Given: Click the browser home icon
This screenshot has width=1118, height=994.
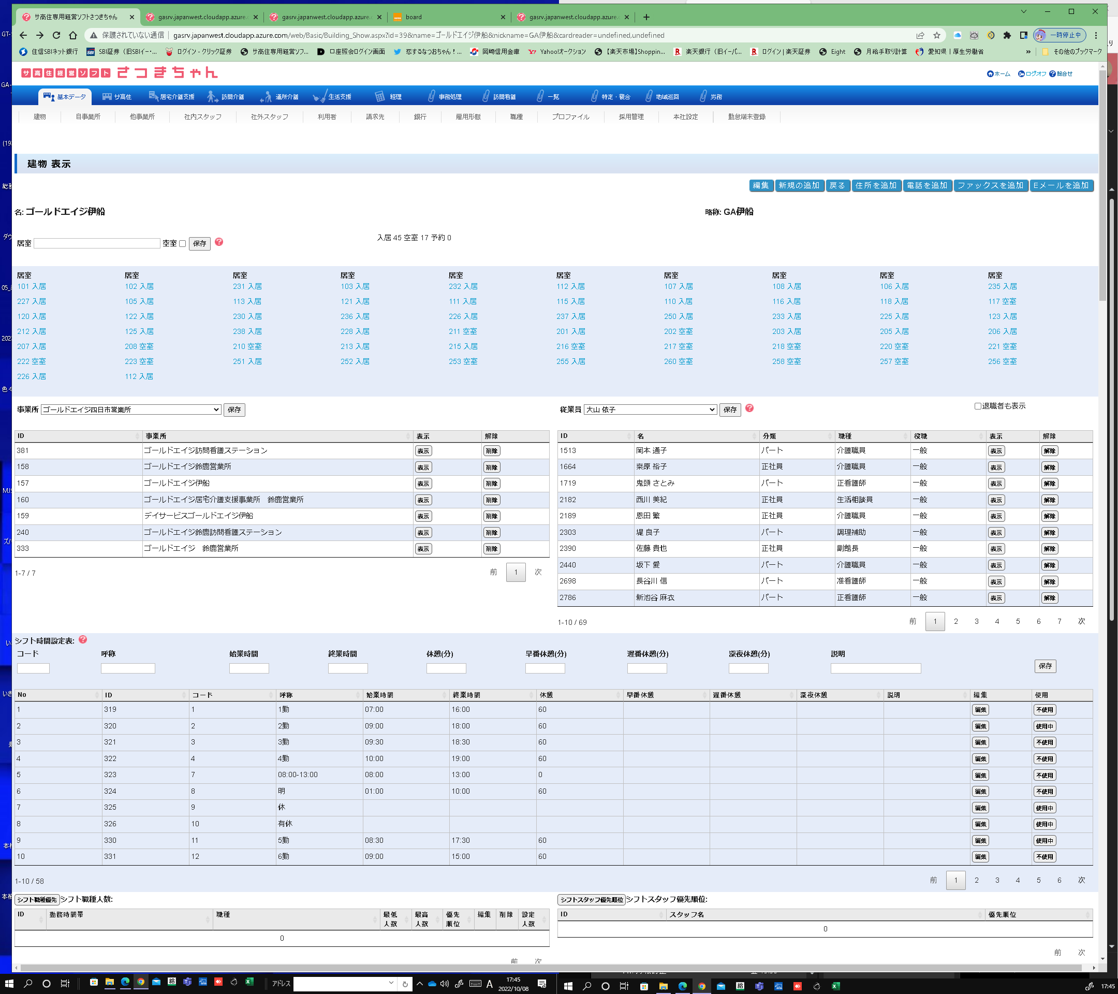Looking at the screenshot, I should pyautogui.click(x=73, y=35).
